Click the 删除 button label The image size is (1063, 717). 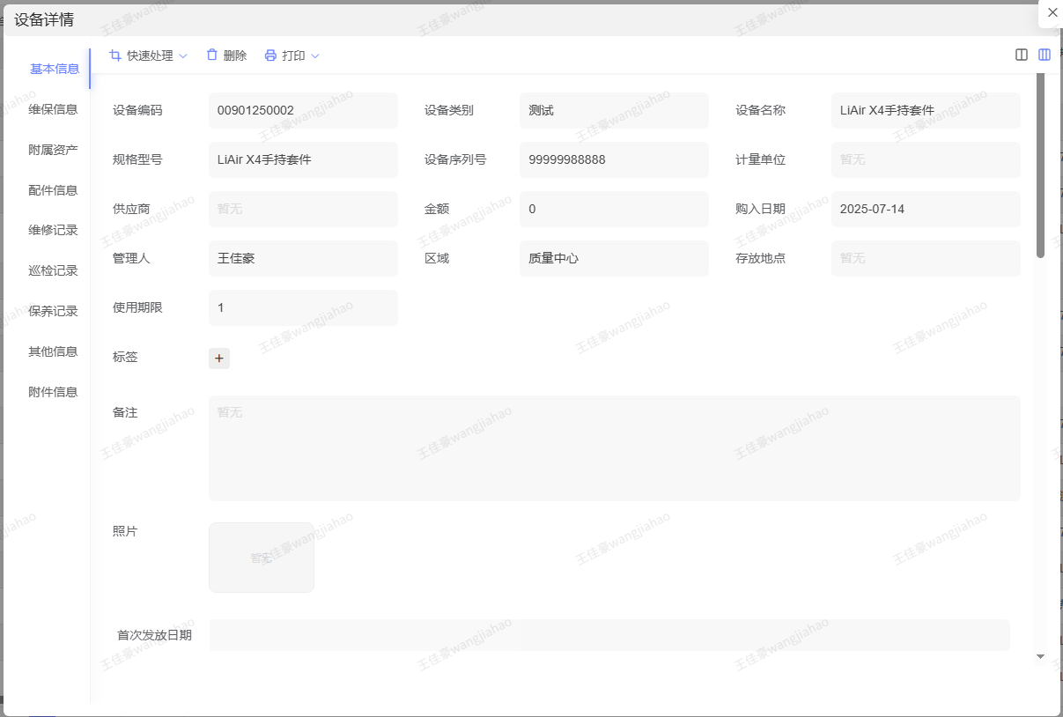235,55
